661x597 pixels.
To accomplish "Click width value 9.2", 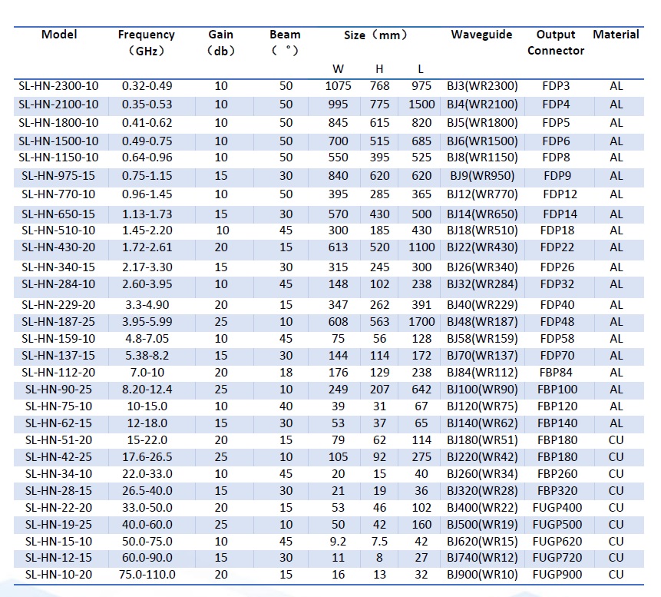I will click(338, 542).
